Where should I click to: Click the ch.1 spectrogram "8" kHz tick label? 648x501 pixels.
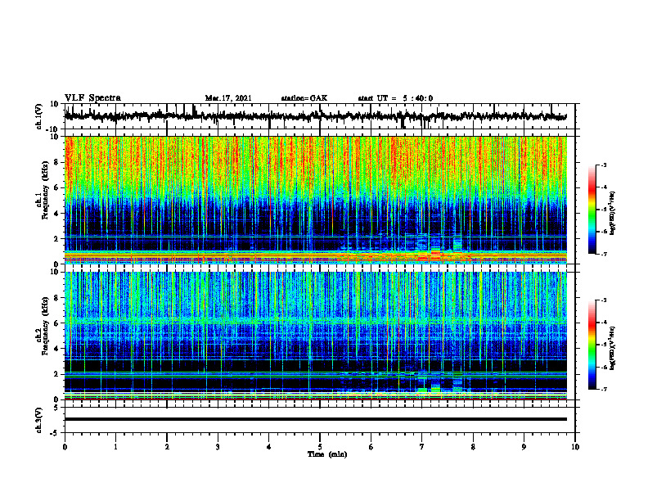click(x=57, y=162)
